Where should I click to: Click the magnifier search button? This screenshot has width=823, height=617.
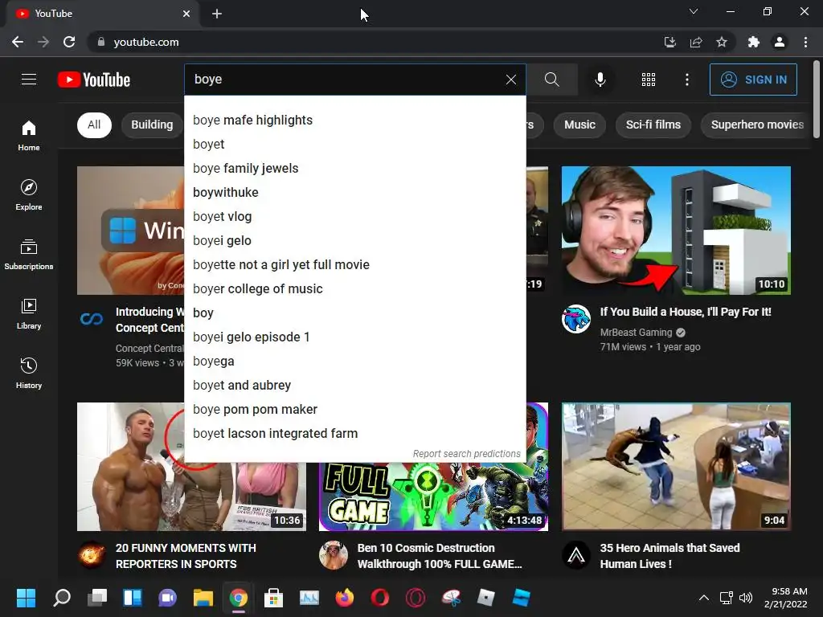(551, 80)
